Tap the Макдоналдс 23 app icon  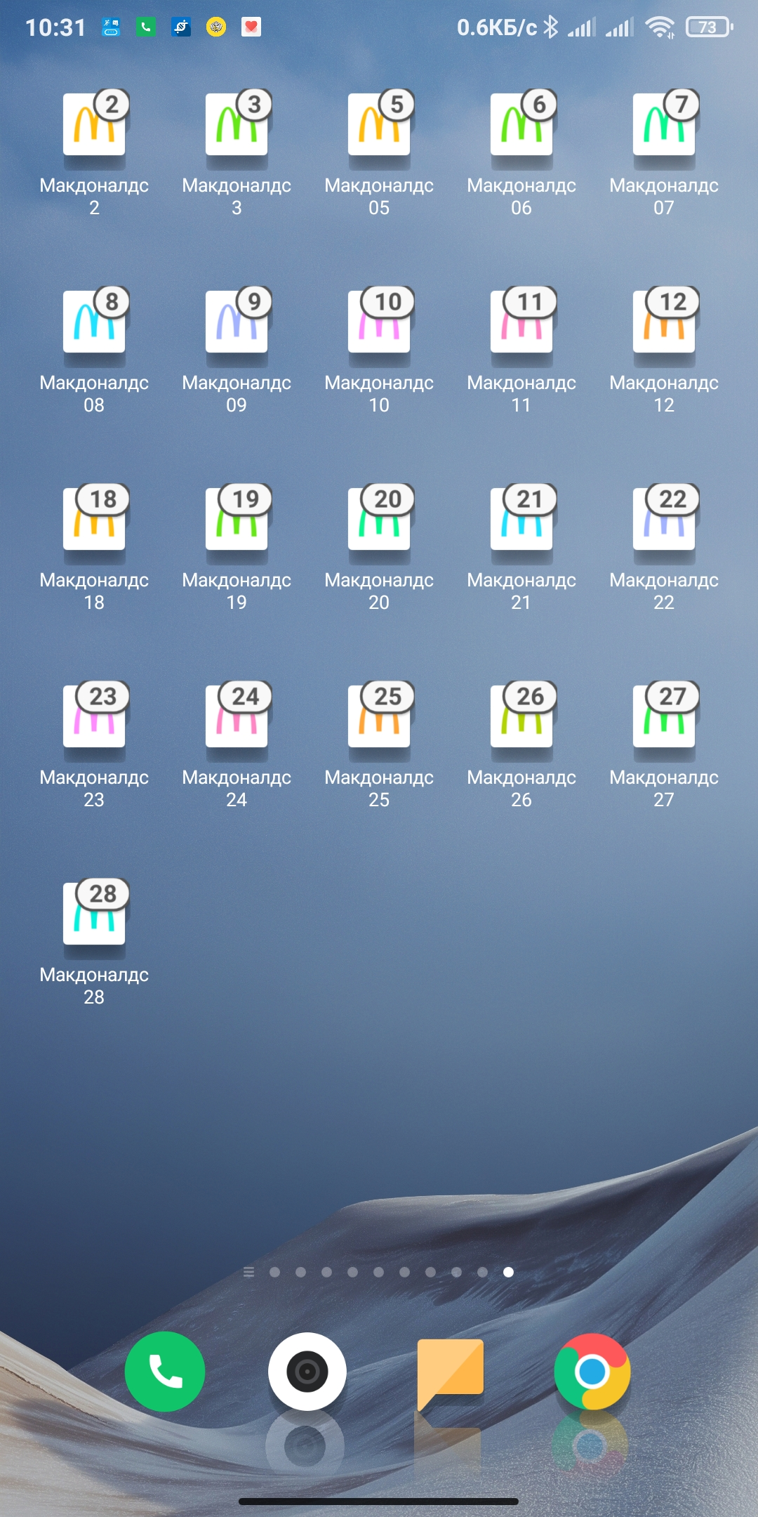click(94, 717)
